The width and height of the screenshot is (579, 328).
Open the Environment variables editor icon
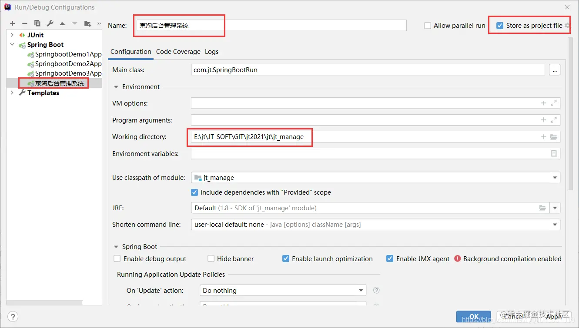click(554, 153)
